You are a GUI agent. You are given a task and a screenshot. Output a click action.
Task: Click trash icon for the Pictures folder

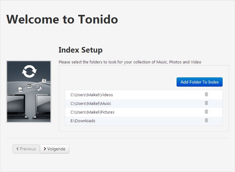click(206, 112)
